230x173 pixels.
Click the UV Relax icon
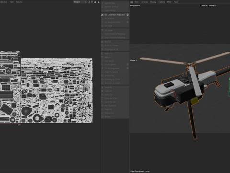click(103, 30)
